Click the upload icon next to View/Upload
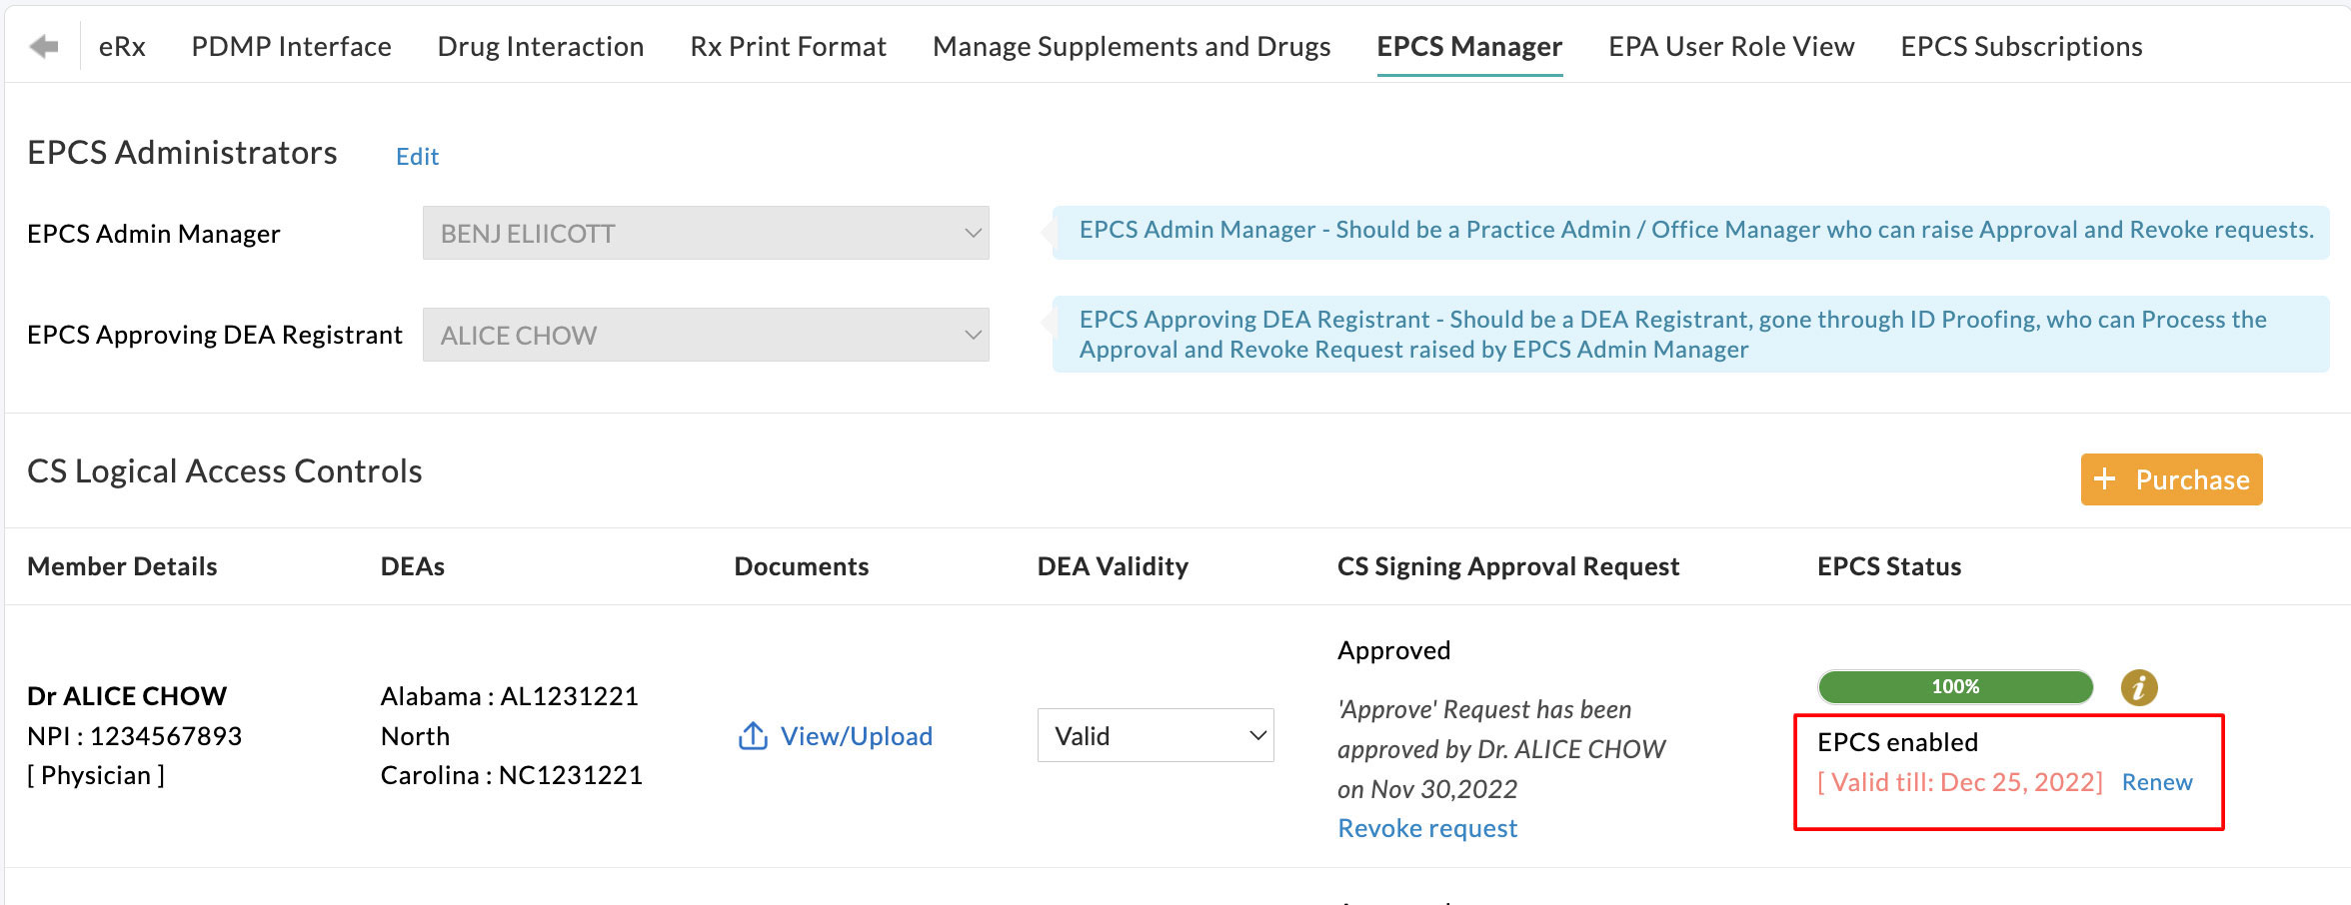This screenshot has width=2351, height=905. tap(752, 735)
